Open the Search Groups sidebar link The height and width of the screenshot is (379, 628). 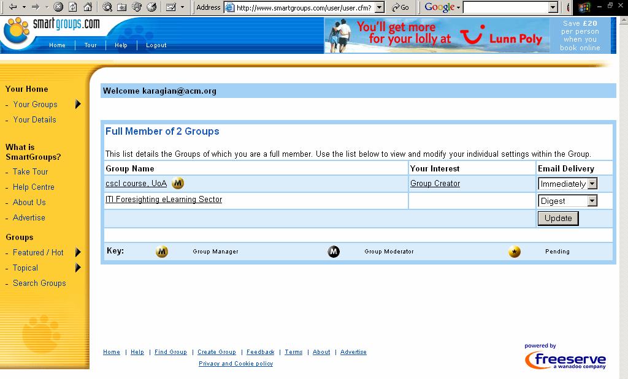(39, 283)
